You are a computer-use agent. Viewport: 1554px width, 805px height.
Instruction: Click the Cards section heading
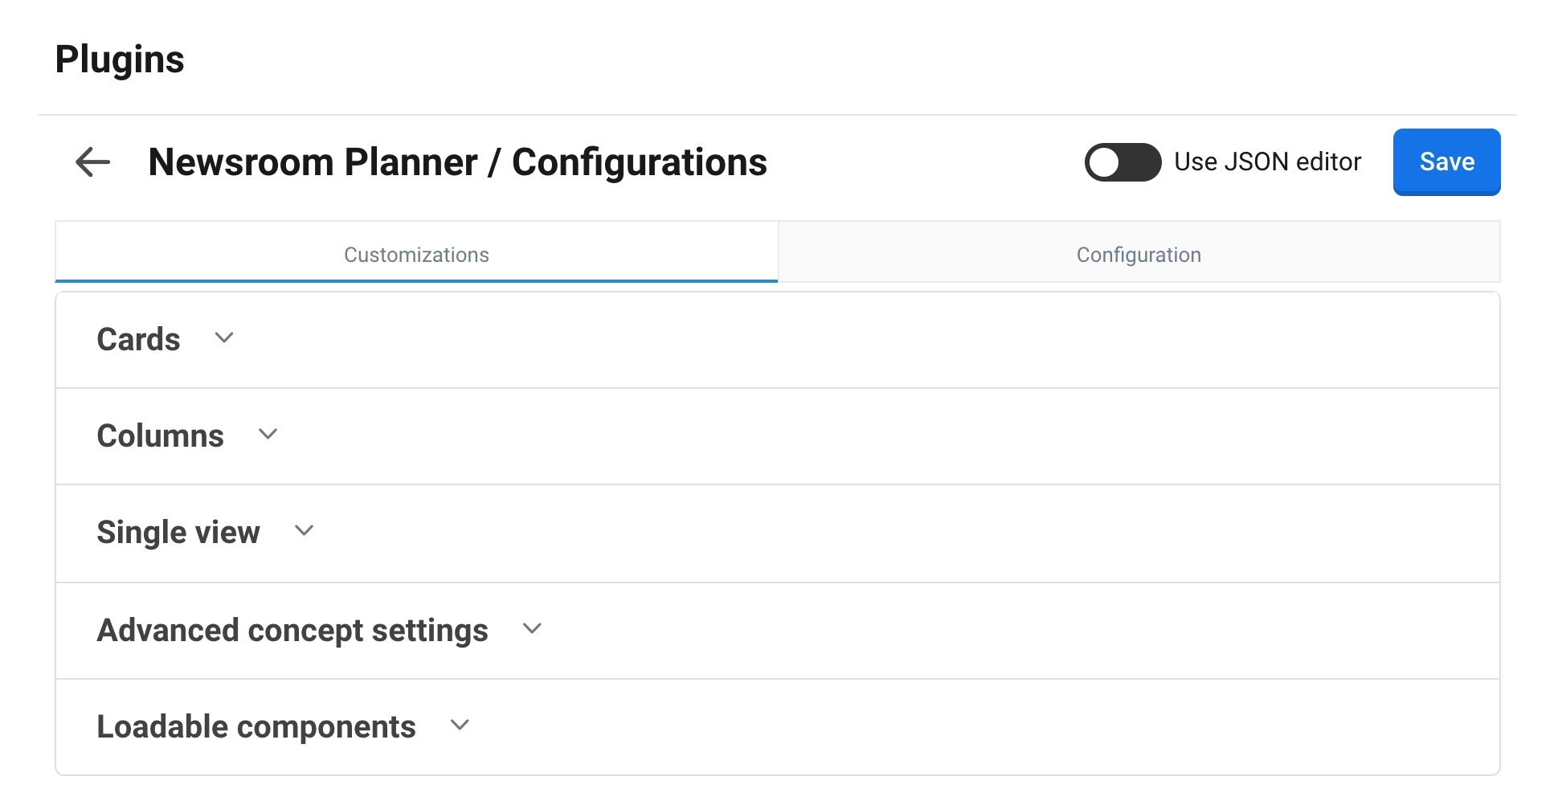[138, 340]
